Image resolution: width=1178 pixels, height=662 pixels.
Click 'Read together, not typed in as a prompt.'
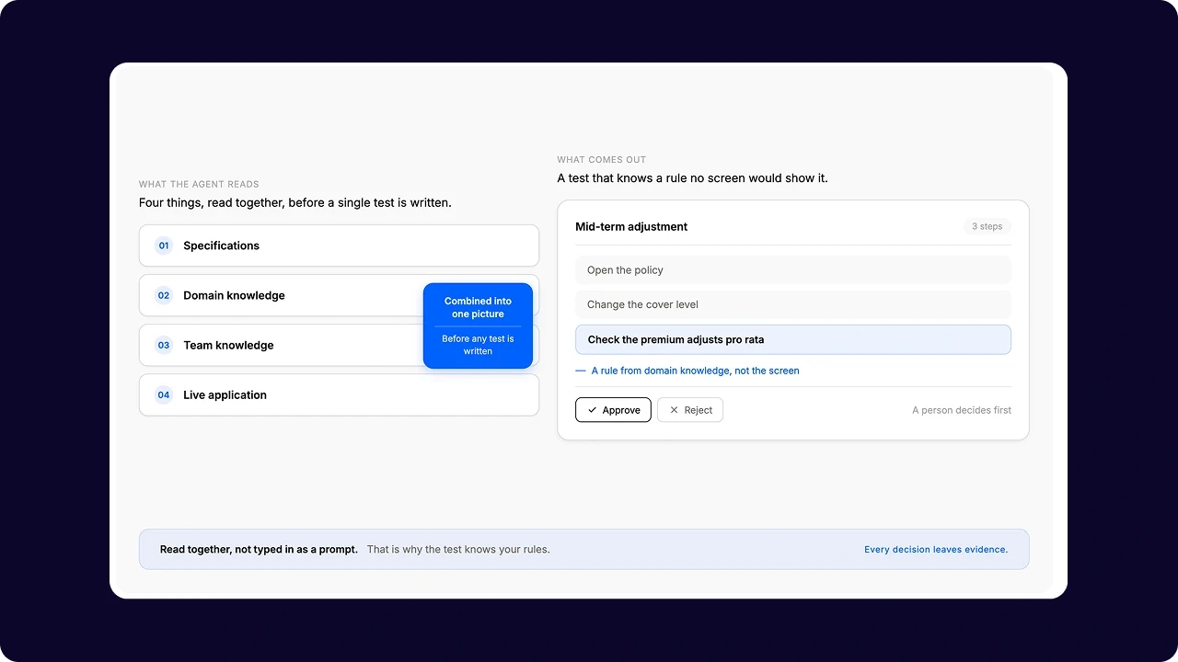(259, 550)
